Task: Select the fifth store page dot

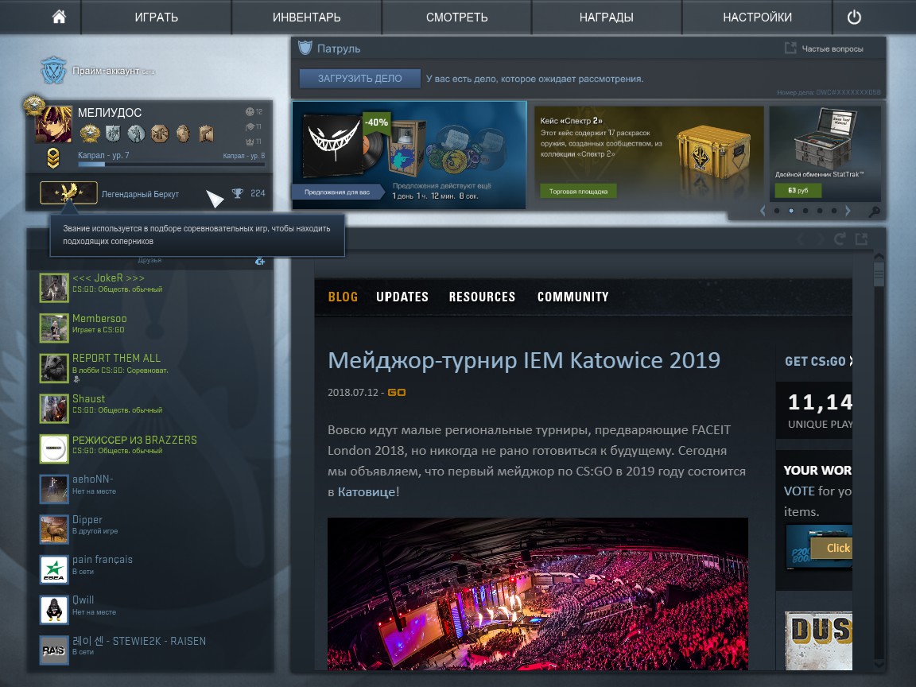Action: click(834, 211)
